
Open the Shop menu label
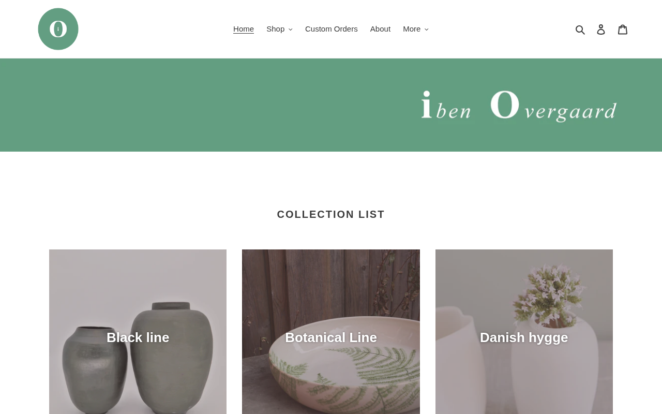click(275, 29)
